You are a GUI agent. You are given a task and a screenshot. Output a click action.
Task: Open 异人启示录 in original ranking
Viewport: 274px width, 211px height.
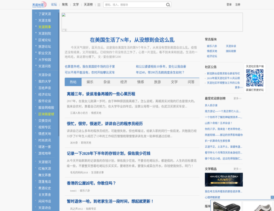(211, 105)
